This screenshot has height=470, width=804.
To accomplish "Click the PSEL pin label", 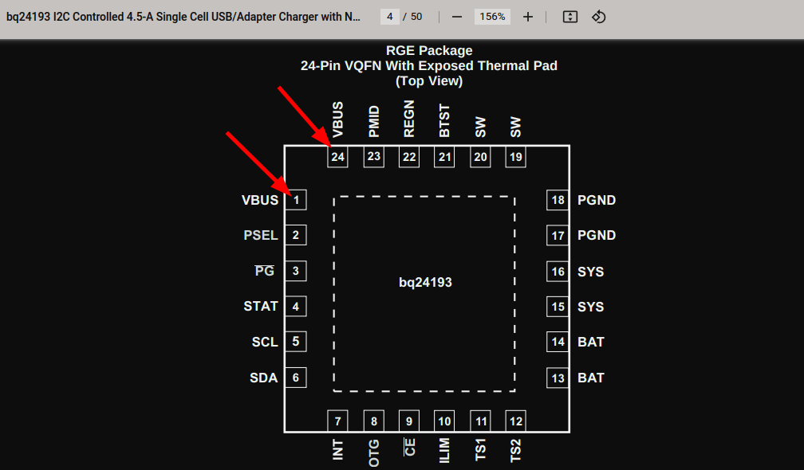I will pos(261,236).
